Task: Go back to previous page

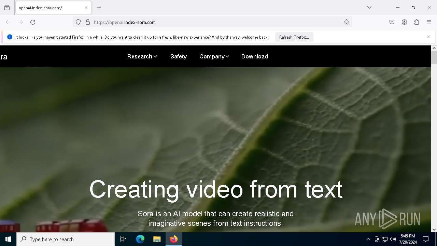Action: 8,22
